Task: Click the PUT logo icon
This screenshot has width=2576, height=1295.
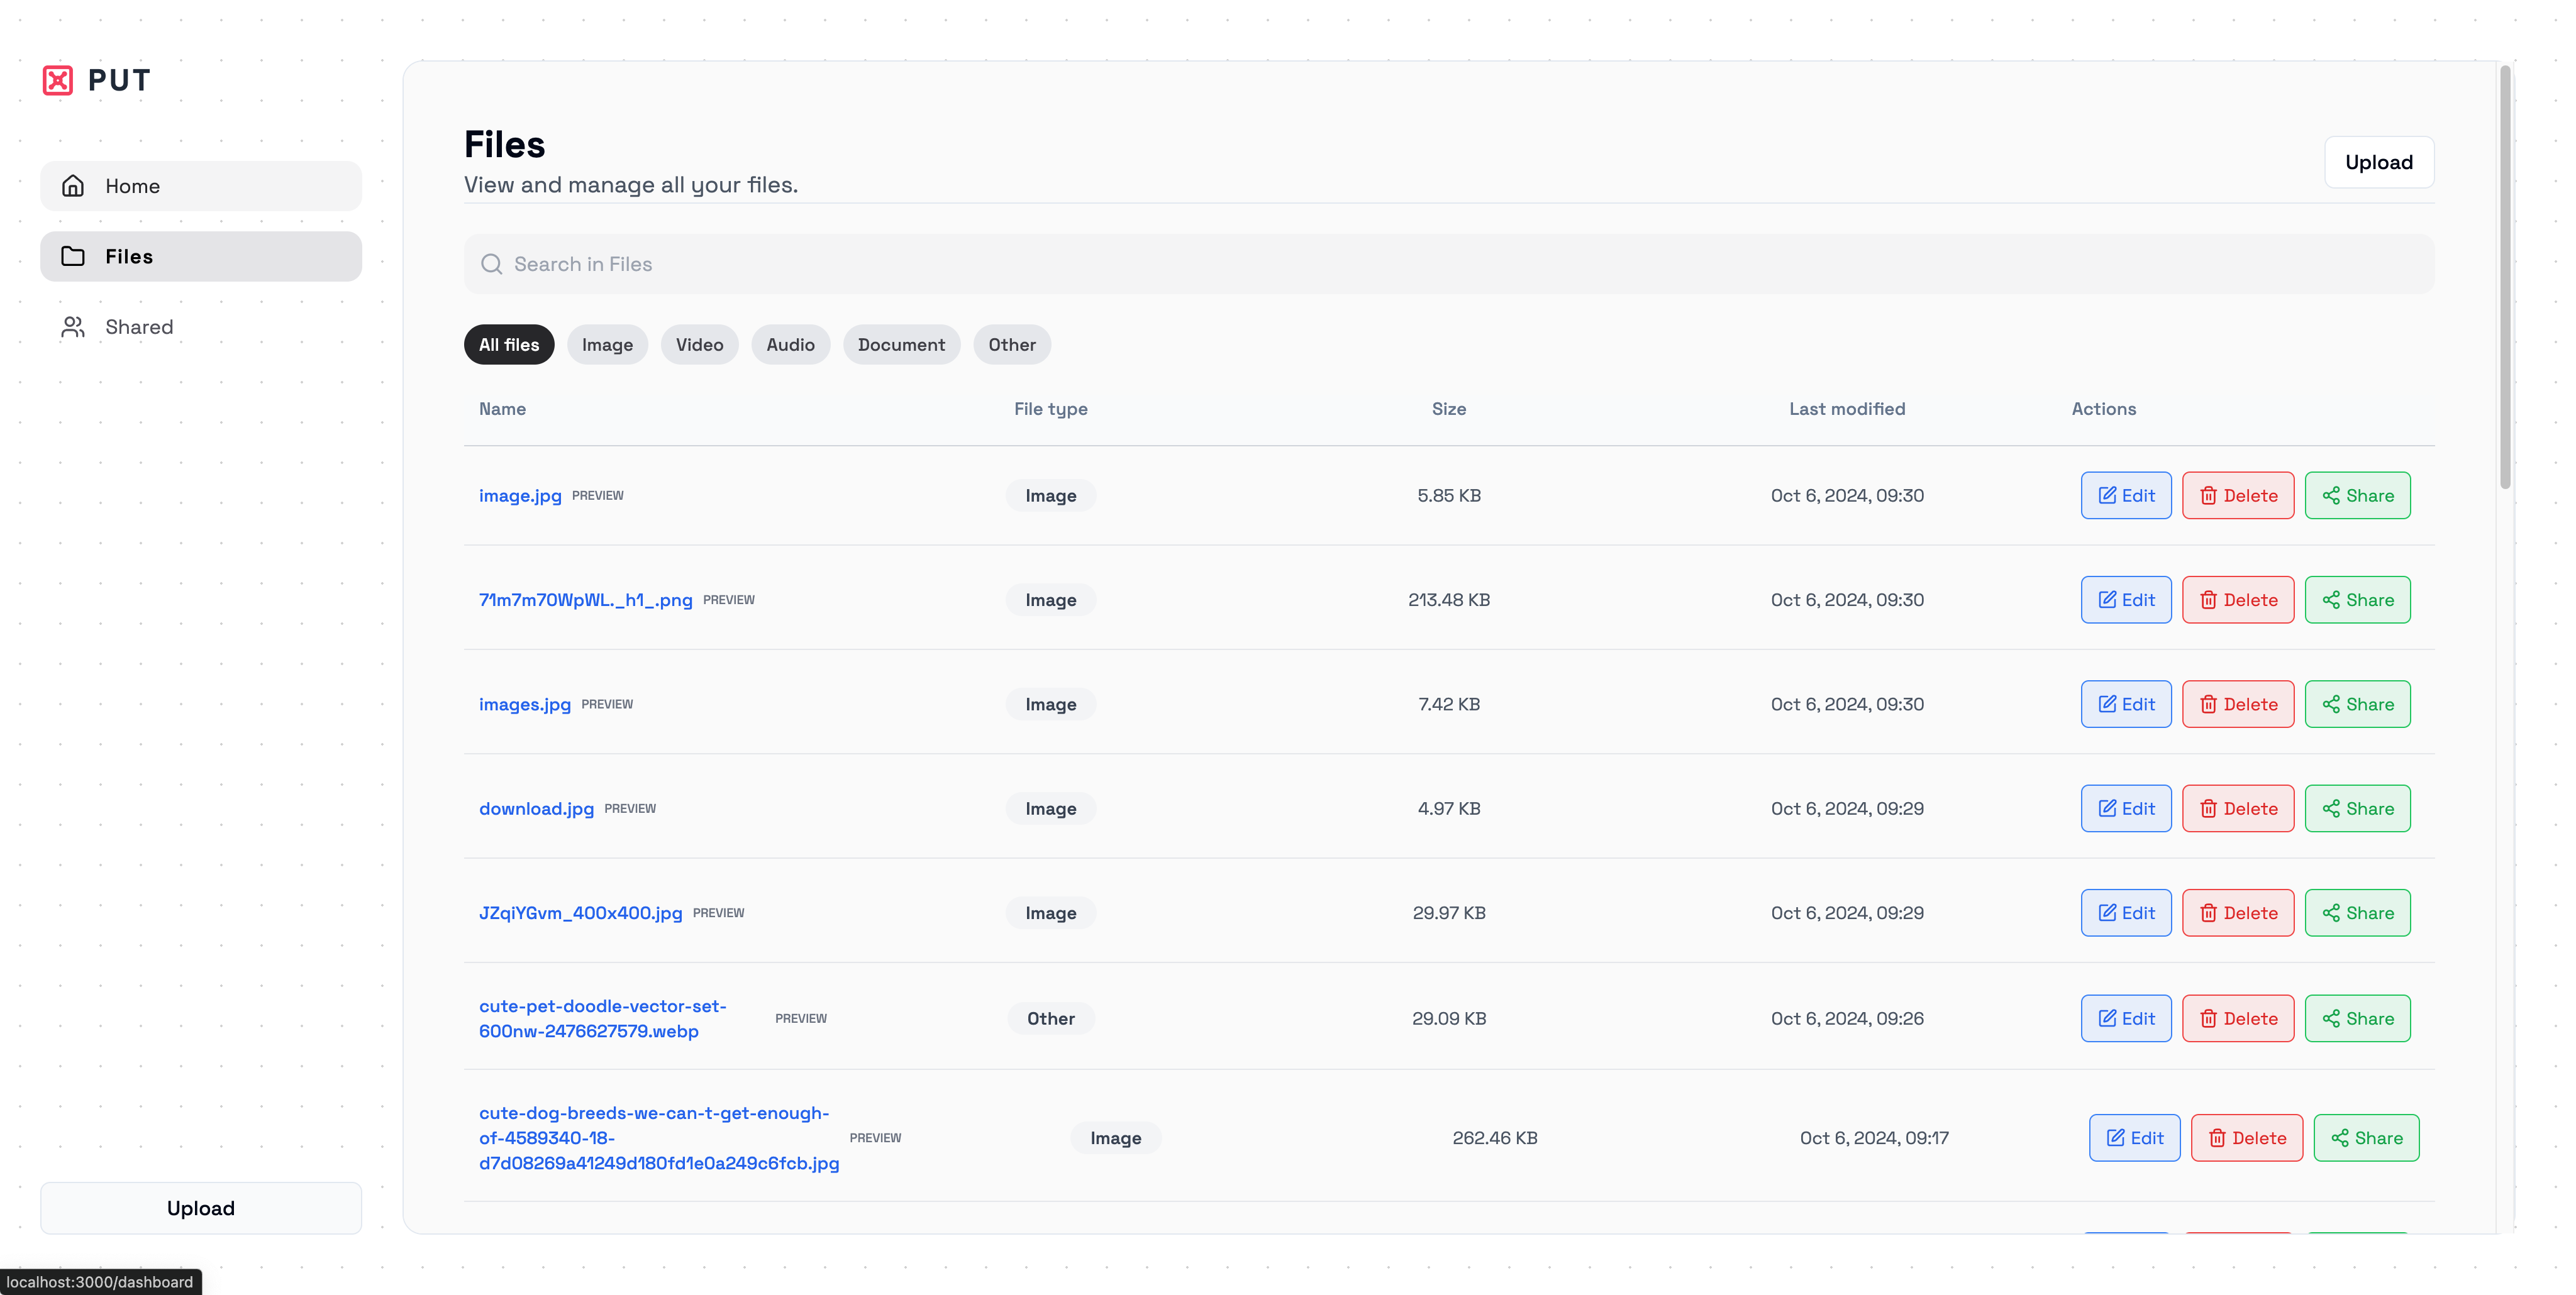Action: 58,80
